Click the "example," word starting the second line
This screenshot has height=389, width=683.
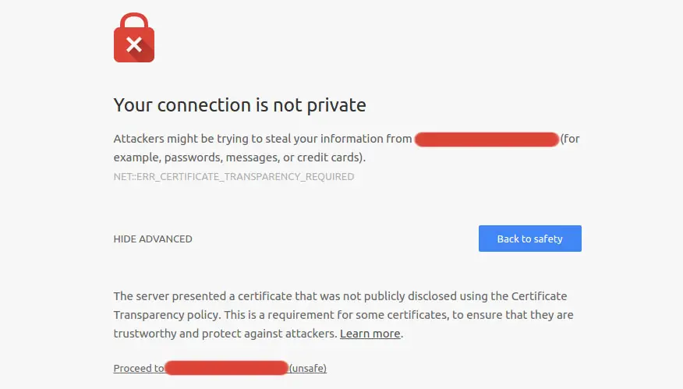(x=135, y=157)
